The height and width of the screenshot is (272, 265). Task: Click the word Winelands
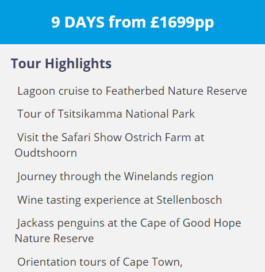151,176
